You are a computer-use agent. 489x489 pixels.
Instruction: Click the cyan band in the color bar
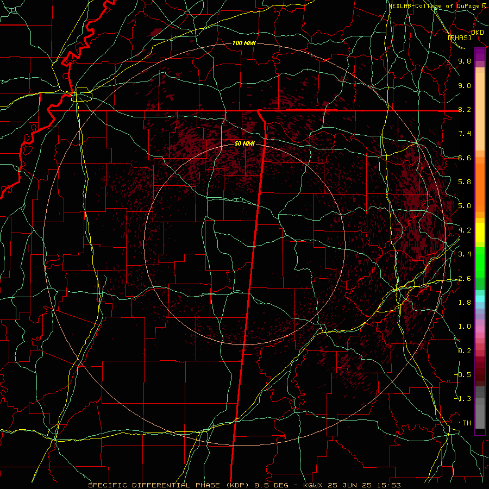(480, 299)
